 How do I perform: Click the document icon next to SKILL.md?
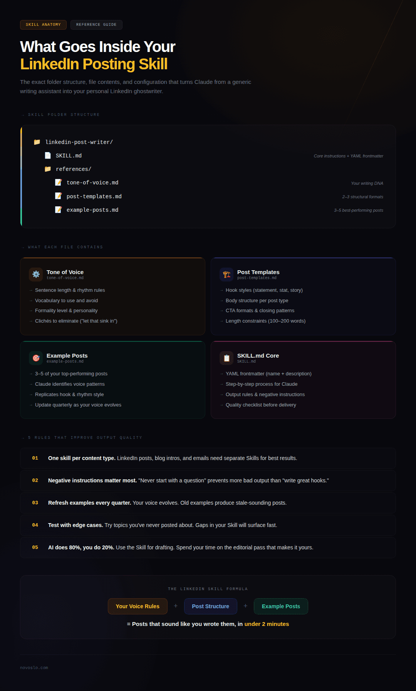pyautogui.click(x=47, y=155)
